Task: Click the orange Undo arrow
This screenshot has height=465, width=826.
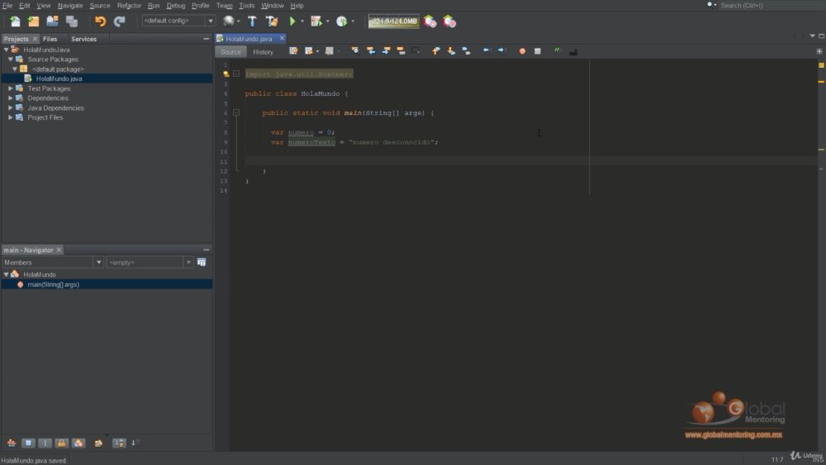Action: click(100, 21)
